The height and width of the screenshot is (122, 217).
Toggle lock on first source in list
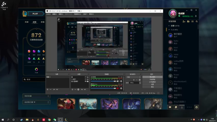tap(88, 77)
